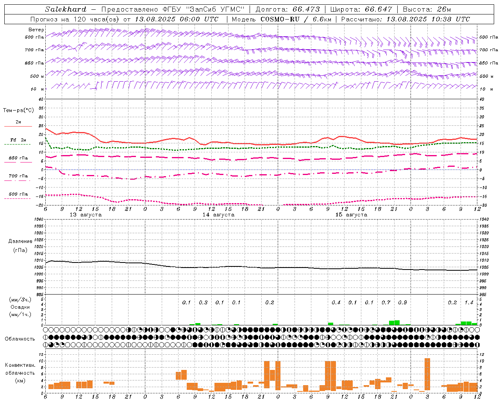Click the red 2м temperature legend line
This screenshot has width=500, height=400.
(x=18, y=126)
